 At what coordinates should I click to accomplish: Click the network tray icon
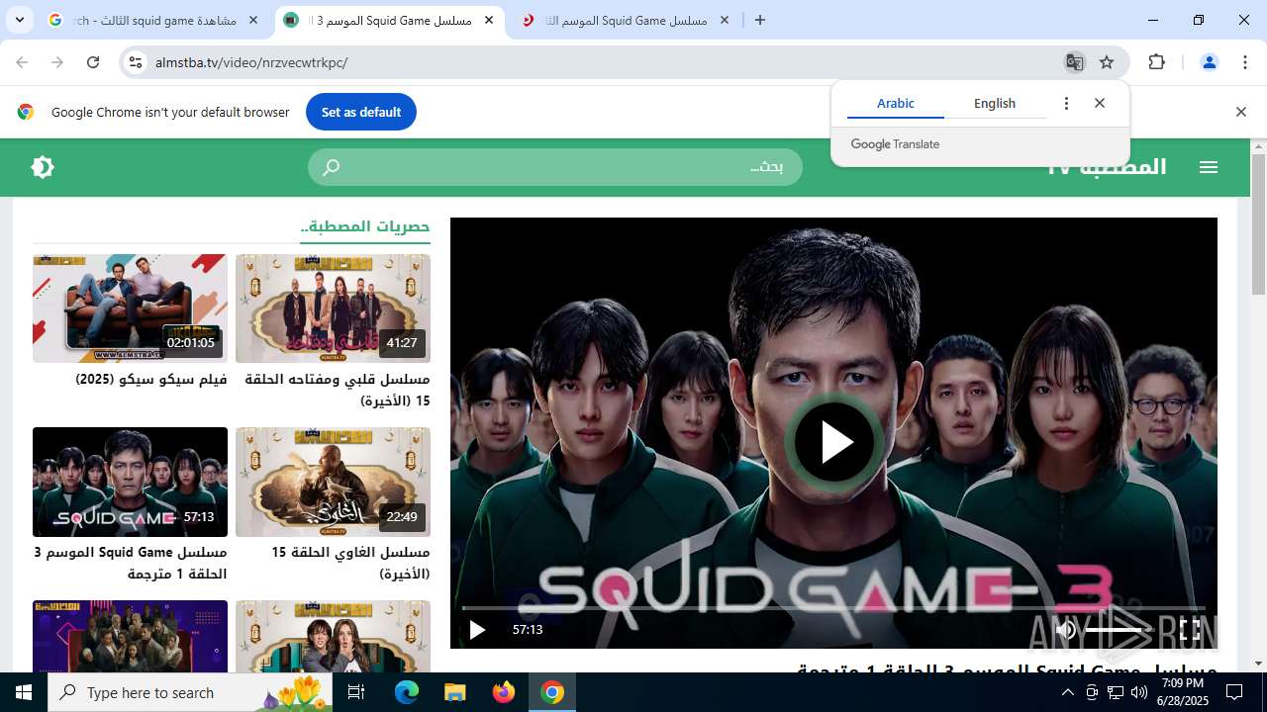(x=1116, y=692)
